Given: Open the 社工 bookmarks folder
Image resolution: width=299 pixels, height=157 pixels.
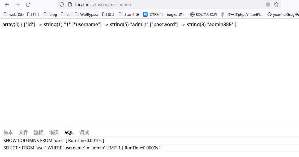Looking at the screenshot, I should click(34, 14).
